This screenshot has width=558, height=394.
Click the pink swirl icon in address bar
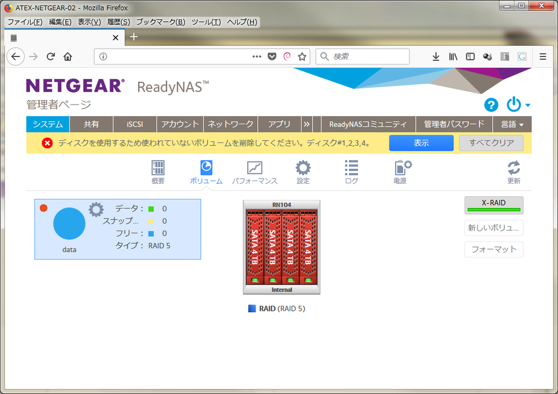tap(287, 56)
